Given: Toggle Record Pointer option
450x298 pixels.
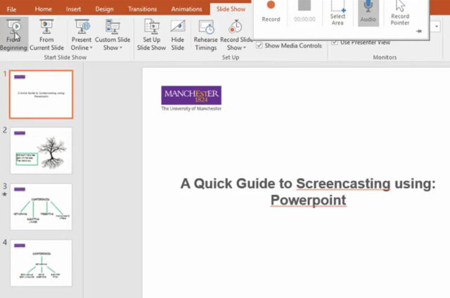Looking at the screenshot, I should click(x=400, y=13).
